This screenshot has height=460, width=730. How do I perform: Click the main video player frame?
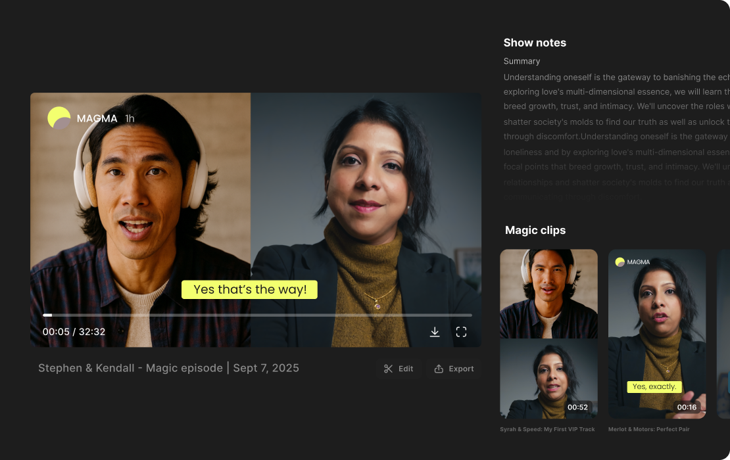click(x=256, y=219)
